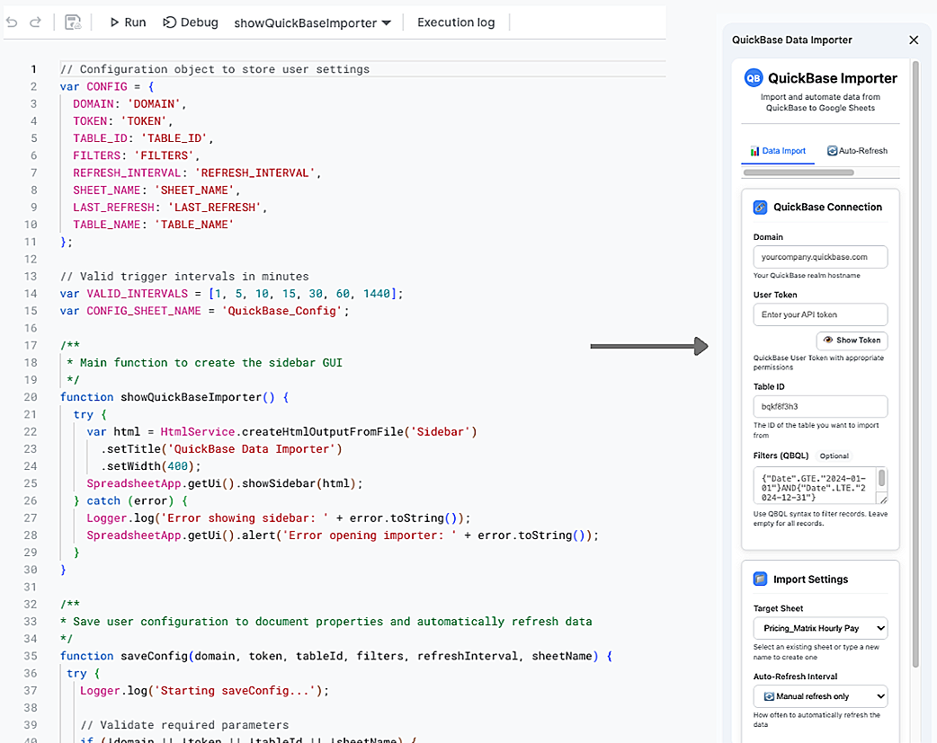Click the Debug icon
The width and height of the screenshot is (937, 743).
[x=170, y=22]
